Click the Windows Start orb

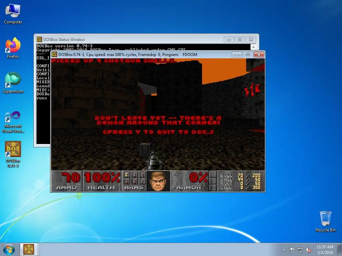(9, 249)
